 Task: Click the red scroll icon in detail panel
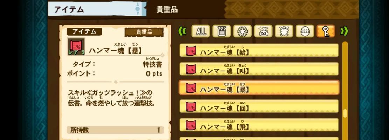(76, 47)
